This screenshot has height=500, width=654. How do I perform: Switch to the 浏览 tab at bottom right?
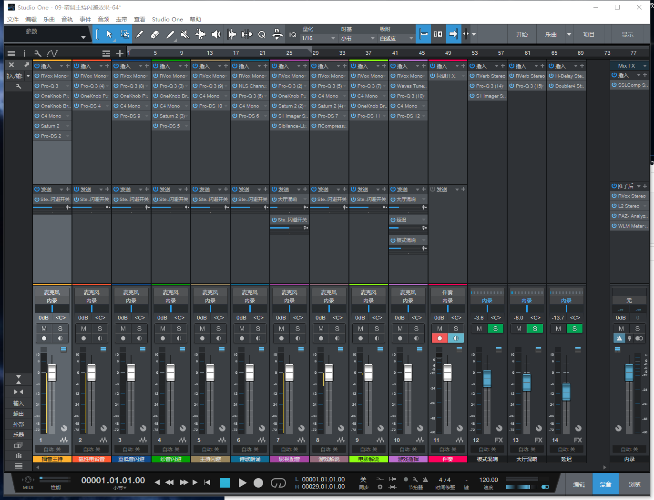pos(635,484)
